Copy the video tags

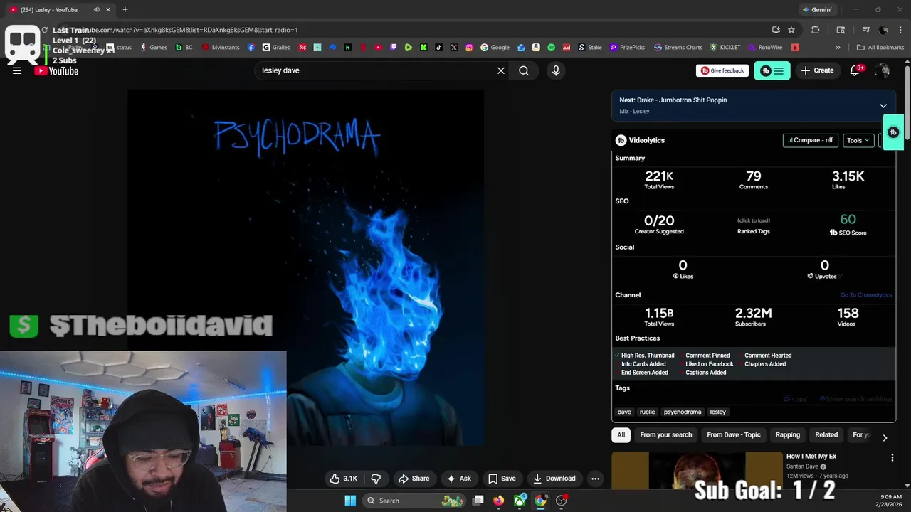(796, 399)
